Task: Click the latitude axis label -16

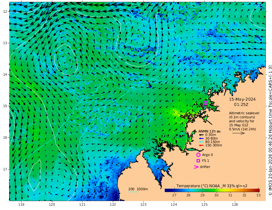Action: click(5, 137)
